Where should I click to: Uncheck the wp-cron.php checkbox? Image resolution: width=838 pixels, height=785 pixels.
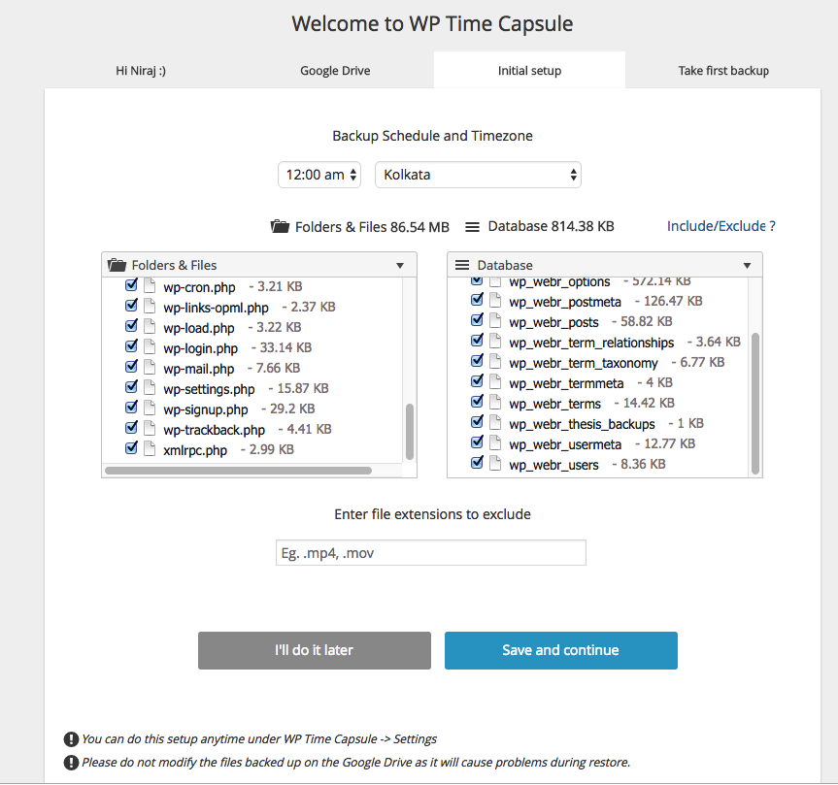click(x=131, y=285)
